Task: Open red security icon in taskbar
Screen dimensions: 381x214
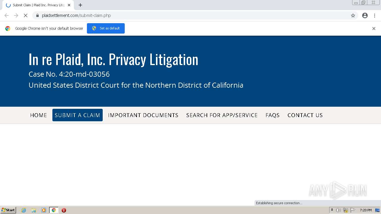Action: point(64,210)
